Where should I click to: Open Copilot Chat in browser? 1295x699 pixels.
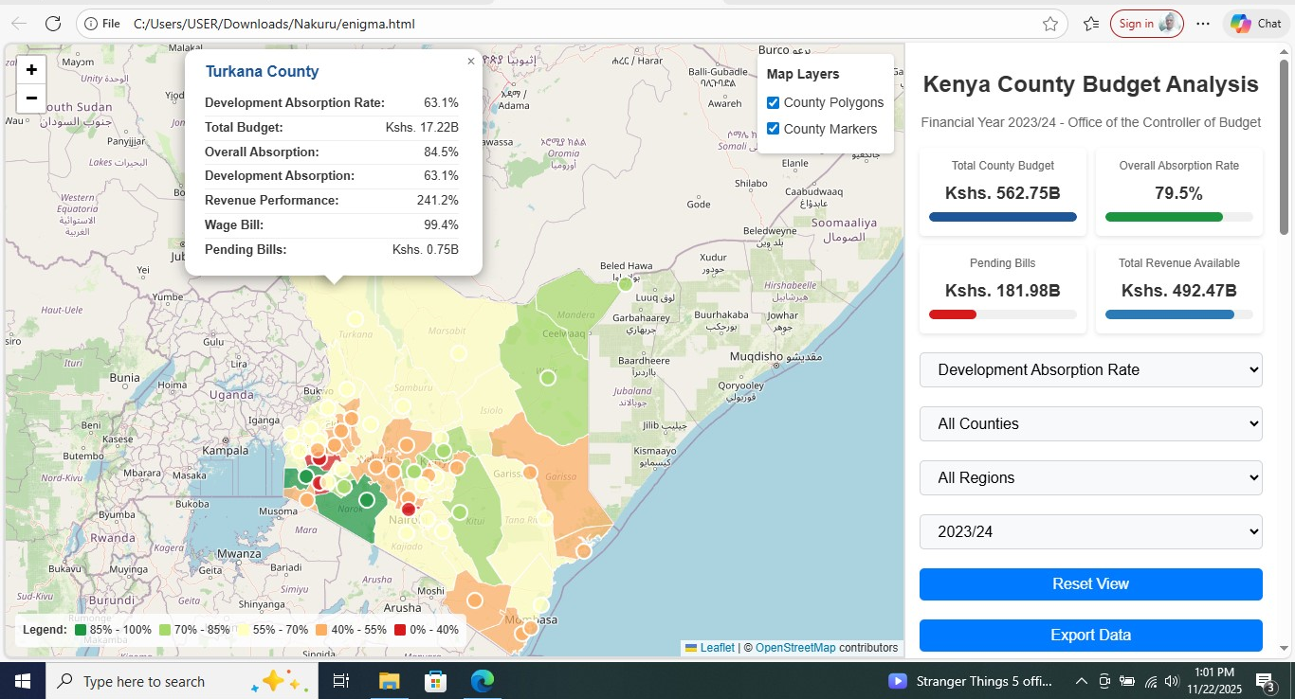click(1256, 24)
